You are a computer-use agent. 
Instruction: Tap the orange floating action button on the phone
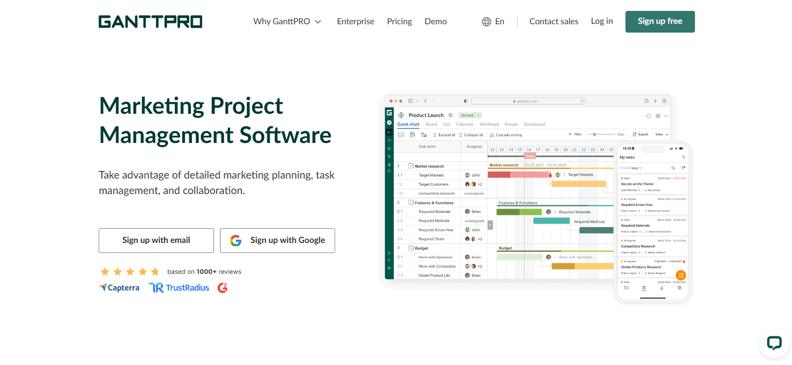pyautogui.click(x=680, y=275)
